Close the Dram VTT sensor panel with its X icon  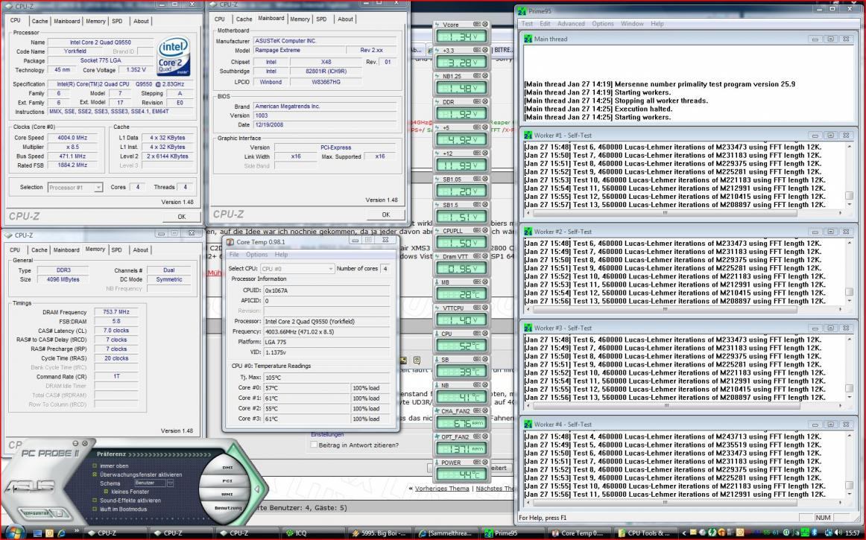point(485,256)
